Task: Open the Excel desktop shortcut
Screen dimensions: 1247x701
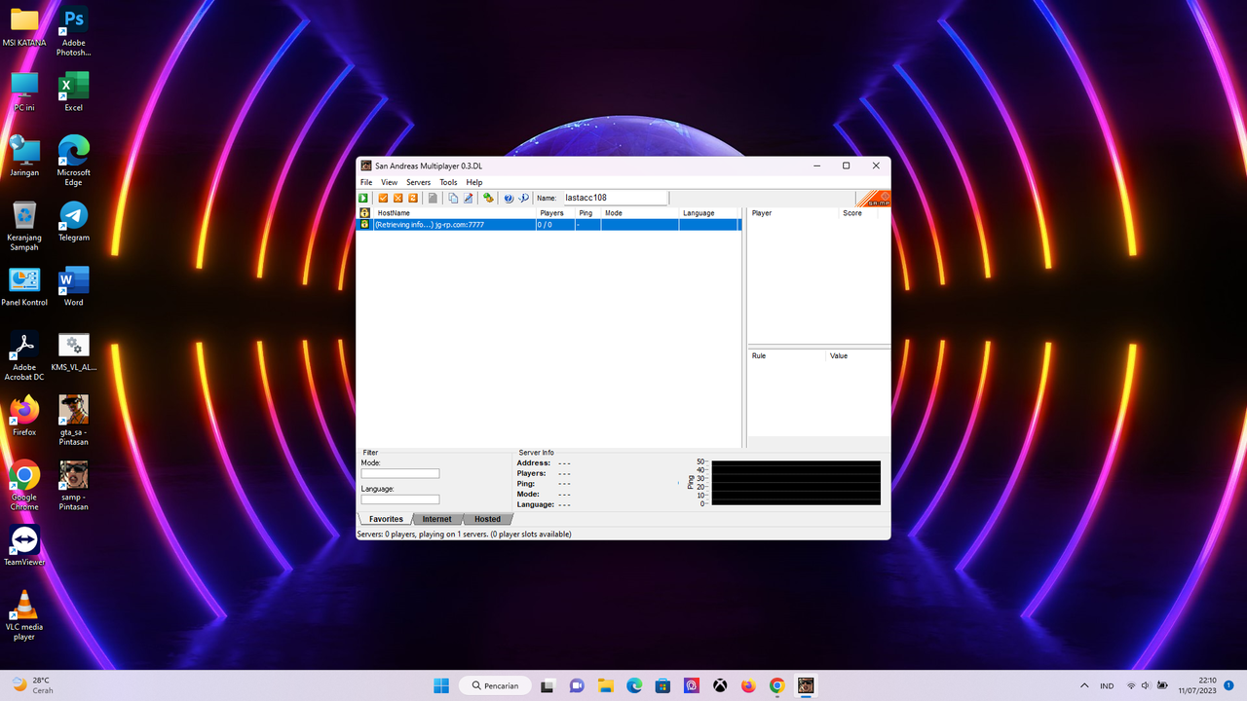Action: click(73, 92)
